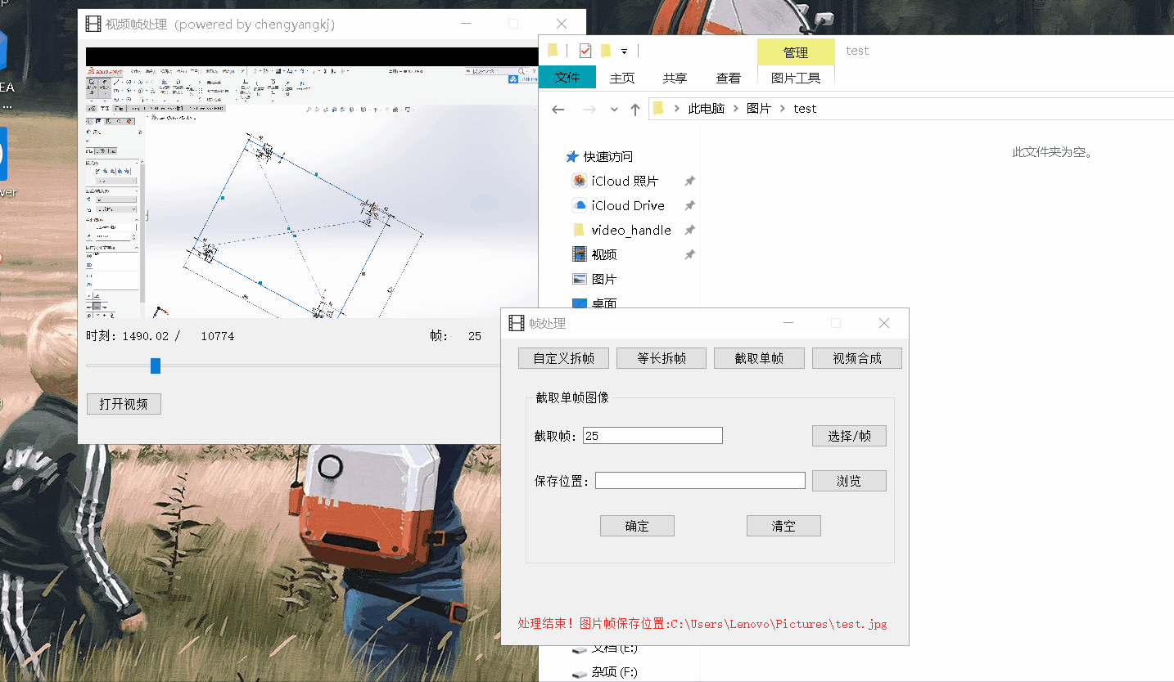1174x682 pixels.
Task: Click the video_handle folder icon
Action: coord(579,230)
